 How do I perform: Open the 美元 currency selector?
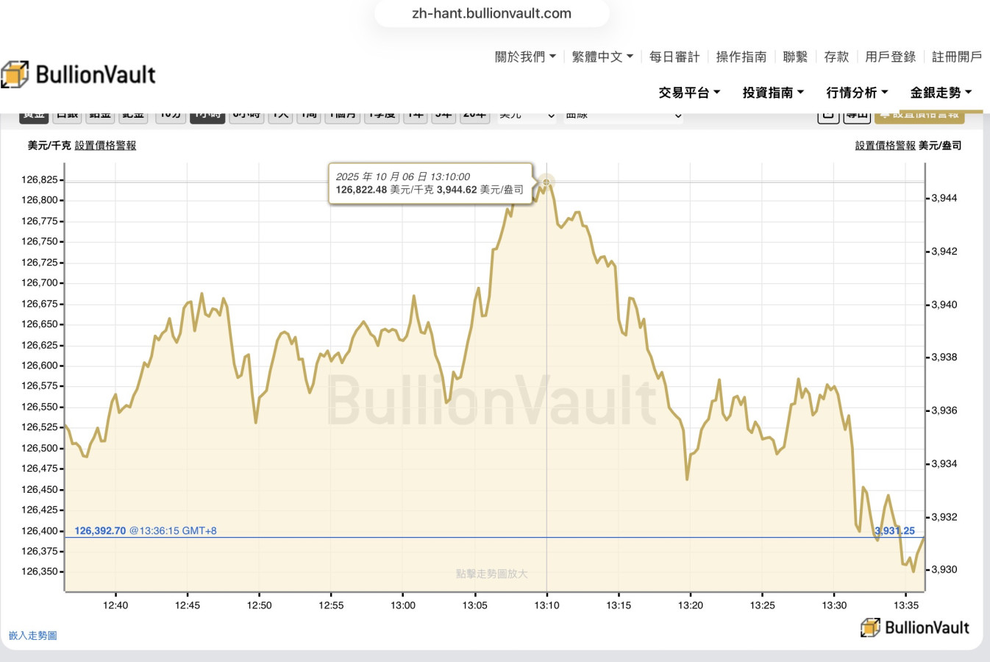point(527,115)
